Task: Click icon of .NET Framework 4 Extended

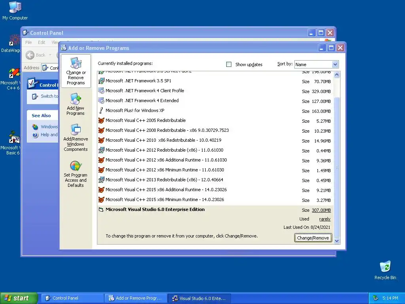Action: 101,101
